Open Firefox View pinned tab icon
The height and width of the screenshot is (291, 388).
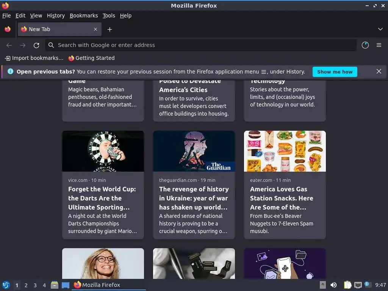(8, 29)
